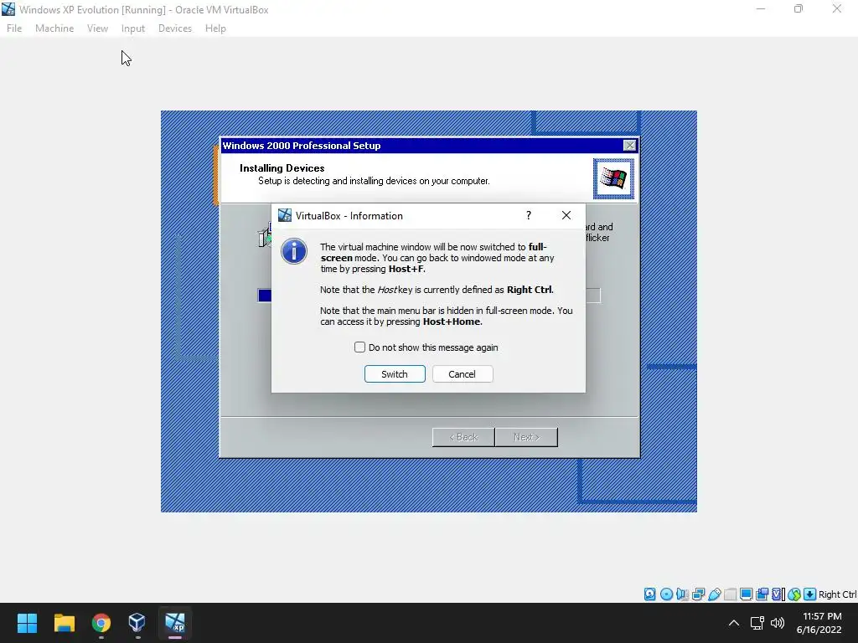
Task: Click the Windows flag logo in Setup
Action: tap(613, 179)
